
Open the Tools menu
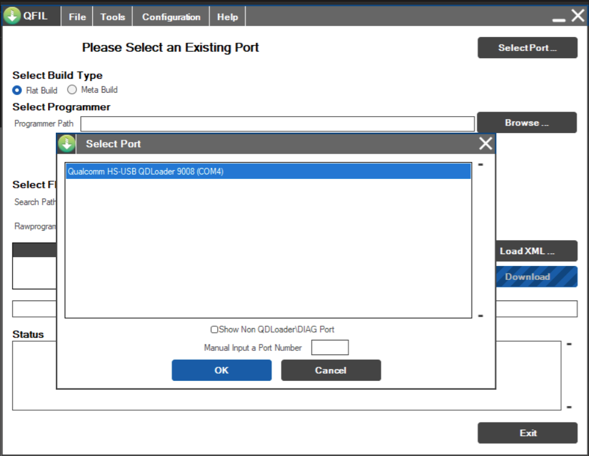point(112,17)
